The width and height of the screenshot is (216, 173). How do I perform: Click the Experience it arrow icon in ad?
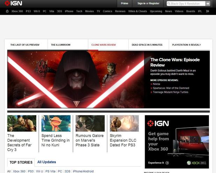coord(167,163)
